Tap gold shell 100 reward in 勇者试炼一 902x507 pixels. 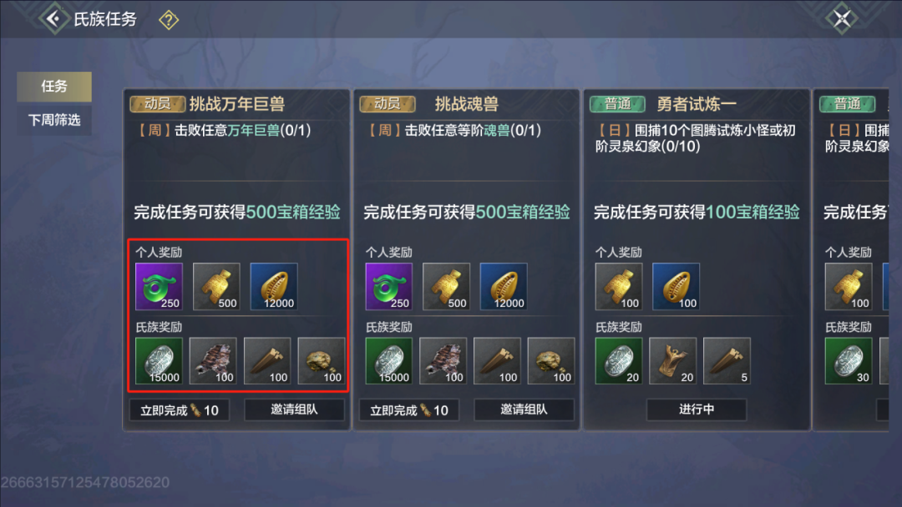pyautogui.click(x=676, y=287)
